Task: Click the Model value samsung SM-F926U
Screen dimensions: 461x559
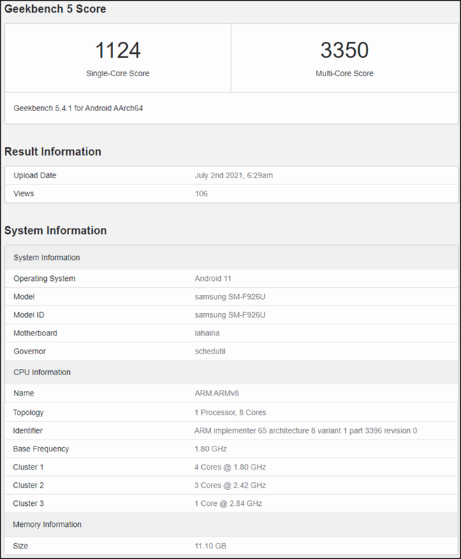Action: tap(230, 297)
